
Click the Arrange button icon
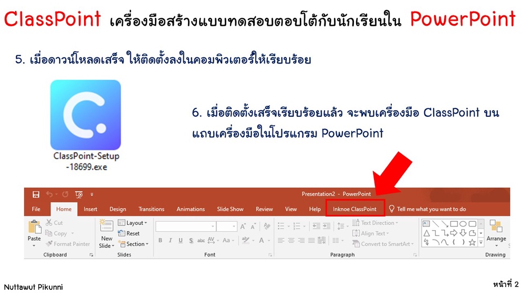496,226
